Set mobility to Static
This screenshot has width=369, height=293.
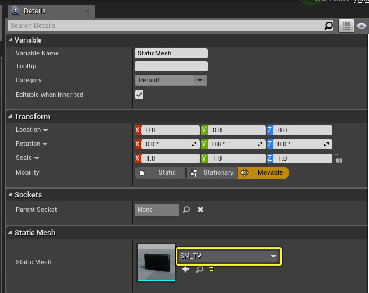click(x=160, y=173)
